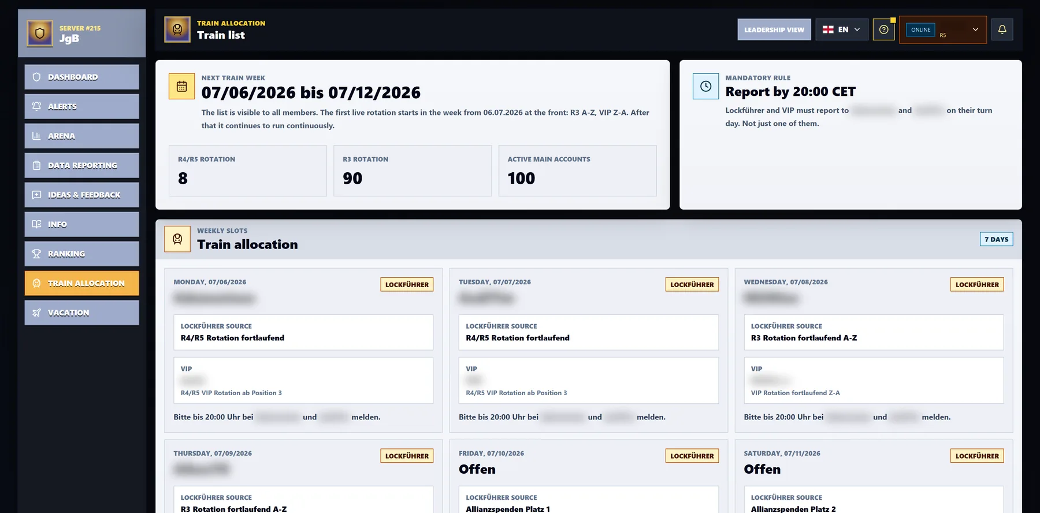Screen dimensions: 1040x513
Task: Click the Active Main Accounts value 100
Action: click(521, 179)
